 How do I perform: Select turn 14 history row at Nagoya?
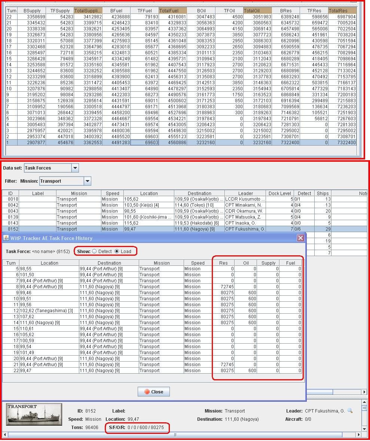pos(152,323)
